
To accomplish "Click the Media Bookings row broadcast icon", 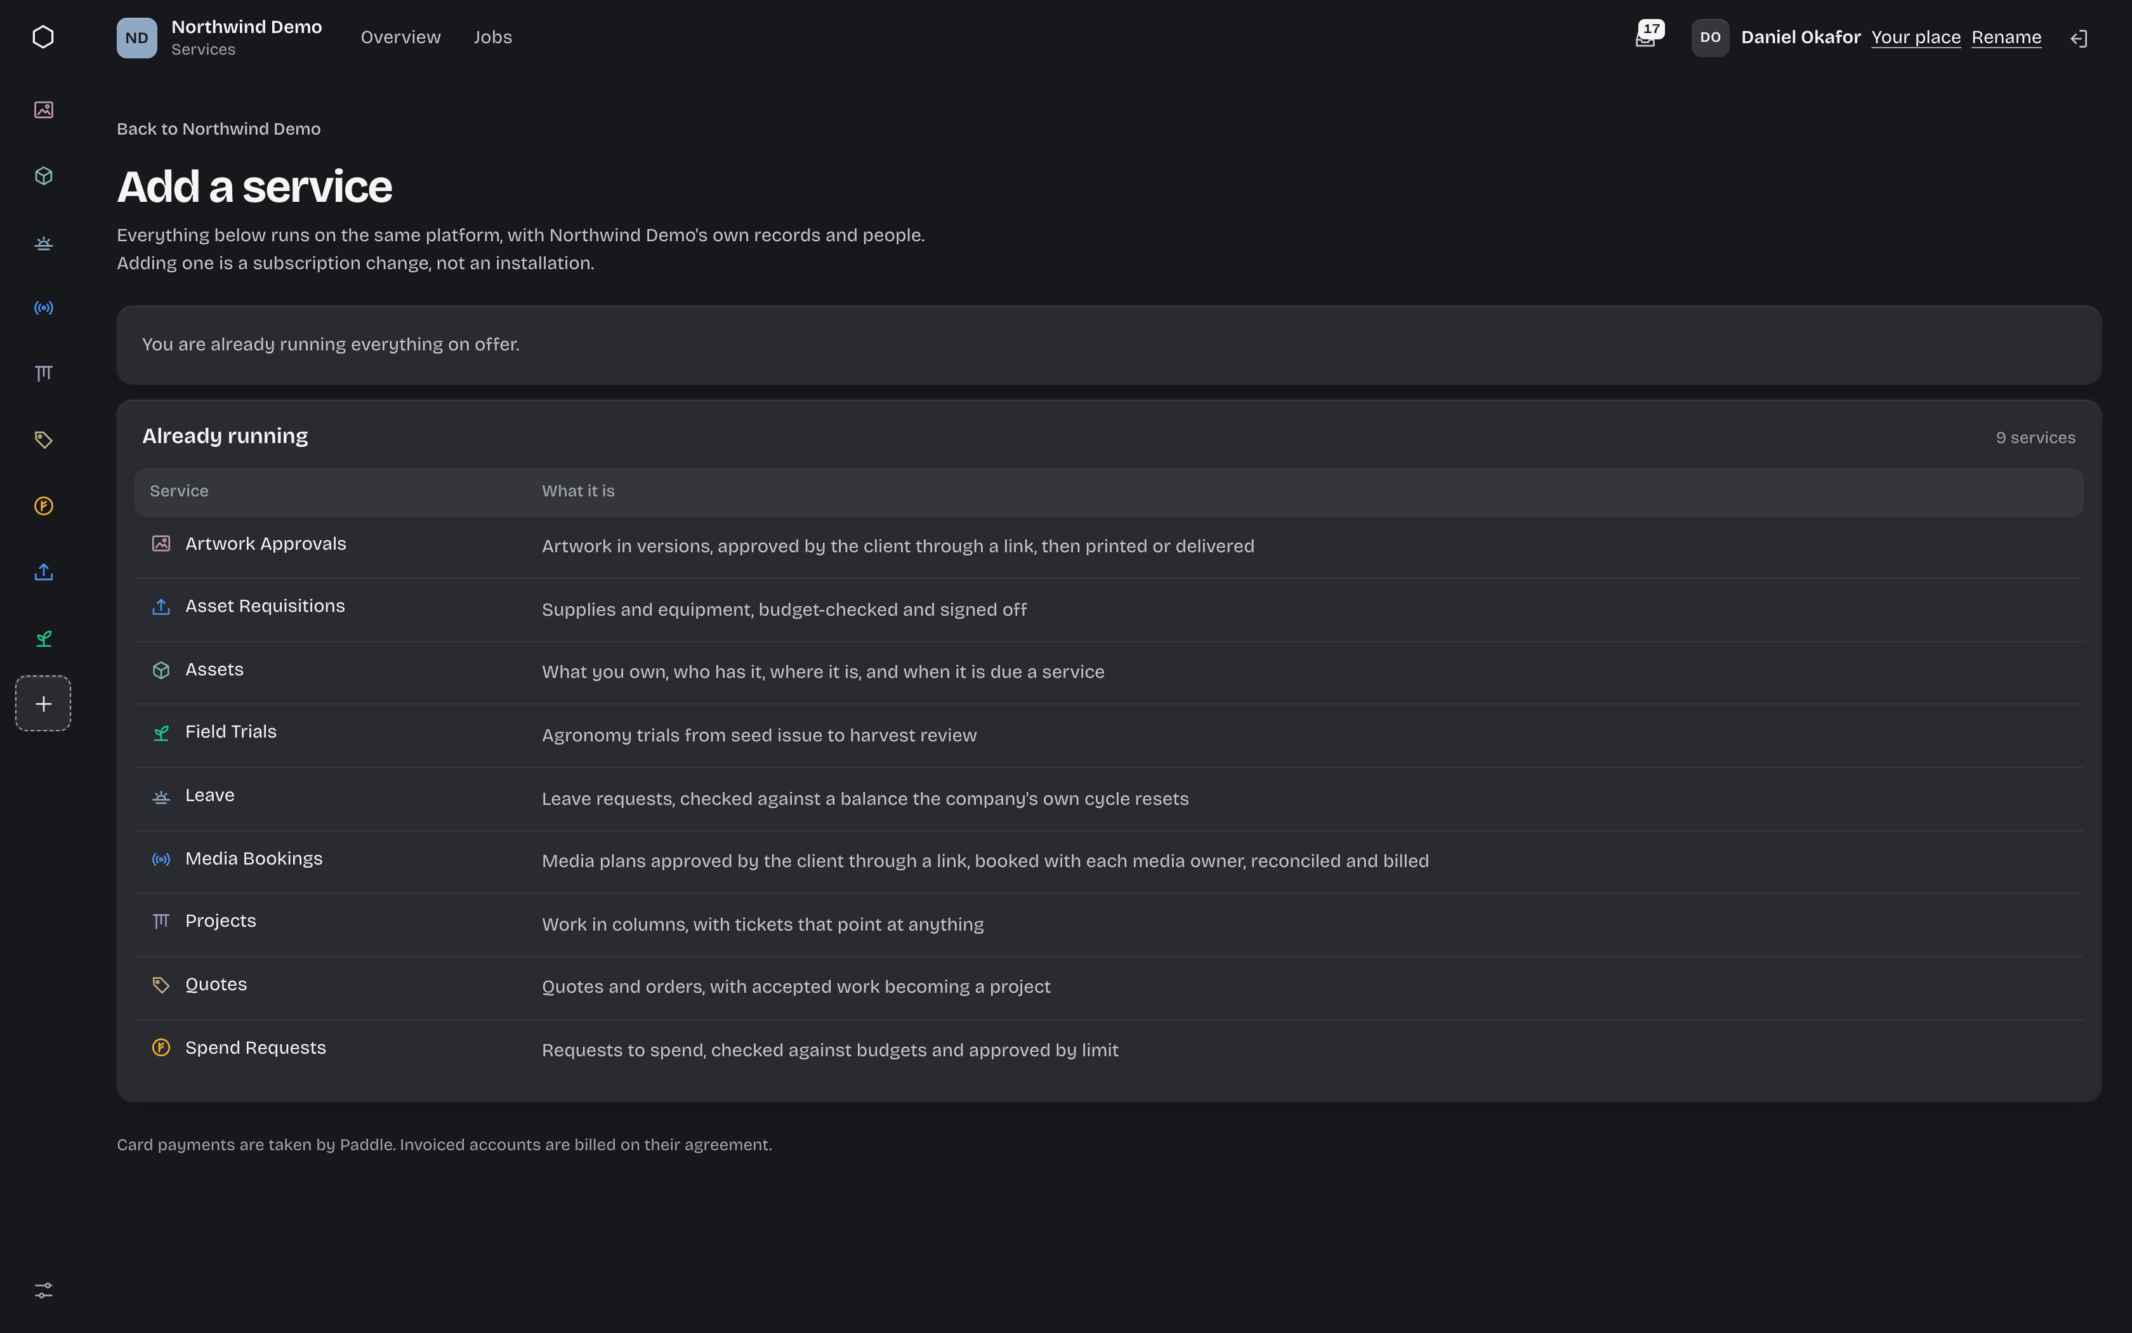I will [161, 859].
